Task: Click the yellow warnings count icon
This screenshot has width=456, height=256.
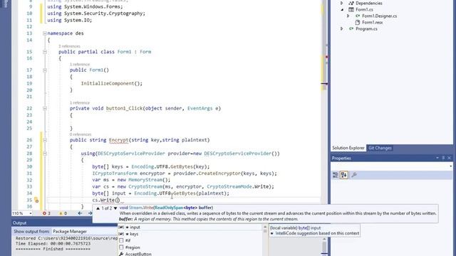Action: click(61, 213)
